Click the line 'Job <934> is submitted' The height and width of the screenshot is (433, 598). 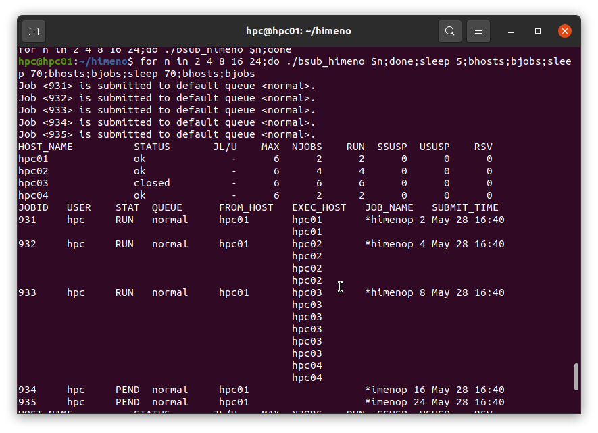(x=167, y=122)
